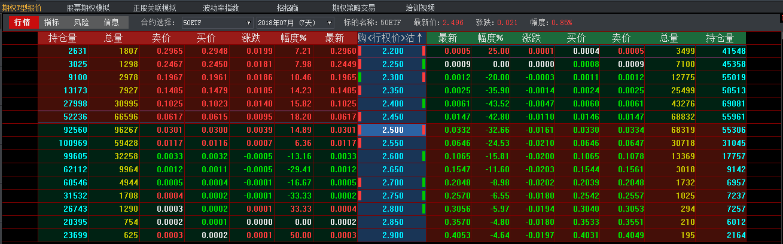This screenshot has width=783, height=244.
Task: Select the 2.900 strike price cell
Action: pyautogui.click(x=392, y=235)
